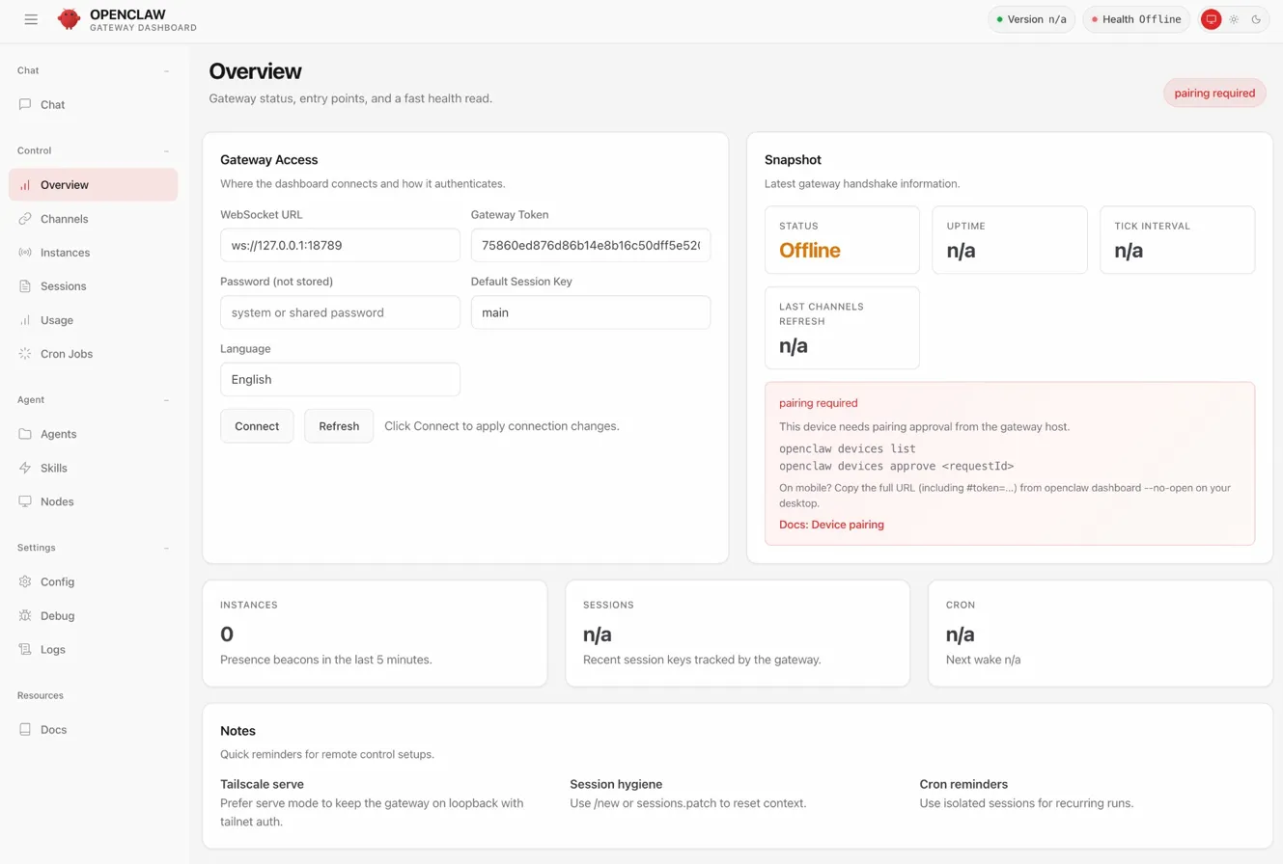Viewport: 1283px width, 864px height.
Task: Click the OpenClaw red lobster logo
Action: [69, 19]
